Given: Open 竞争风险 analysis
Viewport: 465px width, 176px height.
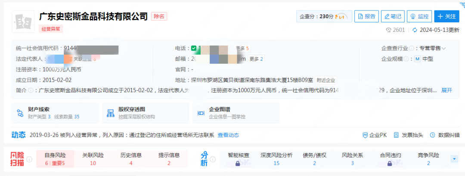Looking at the screenshot, I should coord(428,159).
